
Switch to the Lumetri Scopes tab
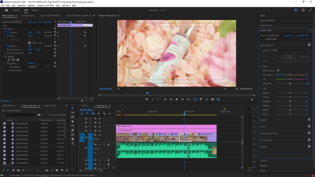[27, 15]
